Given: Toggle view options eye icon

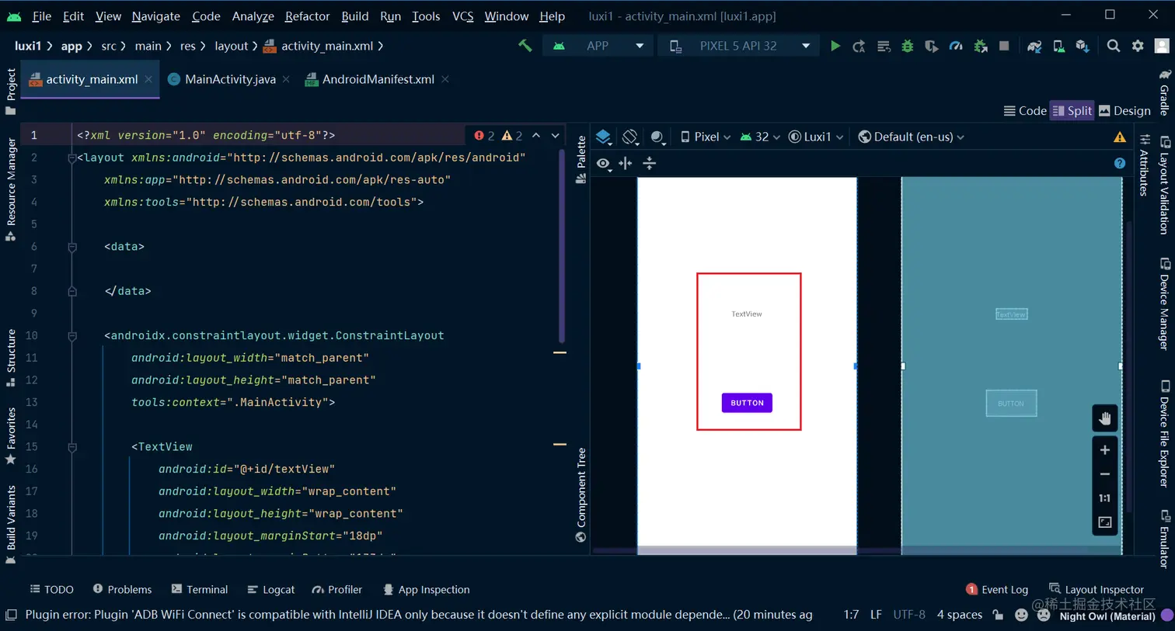Looking at the screenshot, I should point(603,163).
